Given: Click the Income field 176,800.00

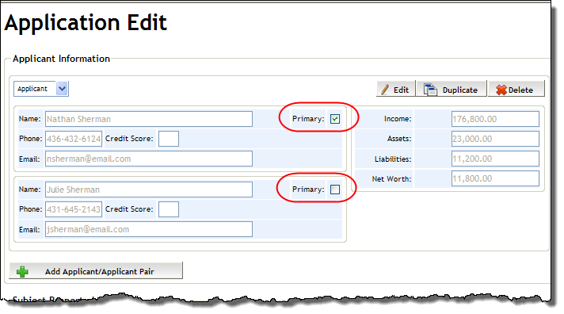Looking at the screenshot, I should click(495, 119).
